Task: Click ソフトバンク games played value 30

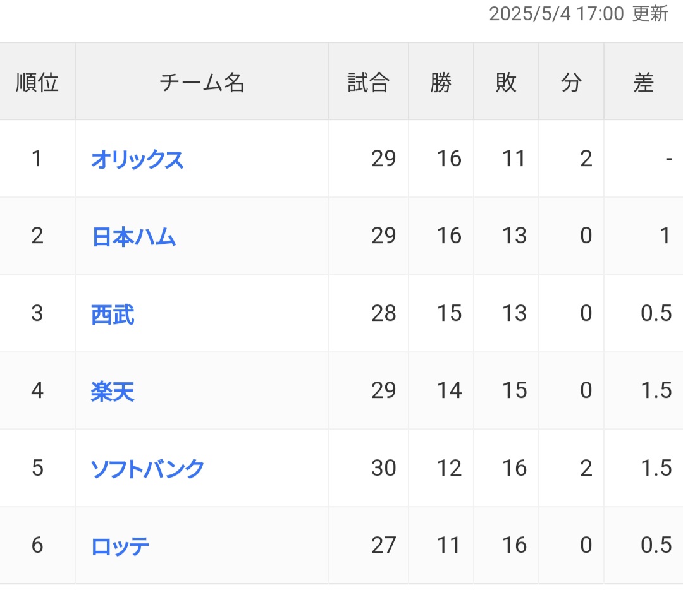Action: [x=383, y=469]
